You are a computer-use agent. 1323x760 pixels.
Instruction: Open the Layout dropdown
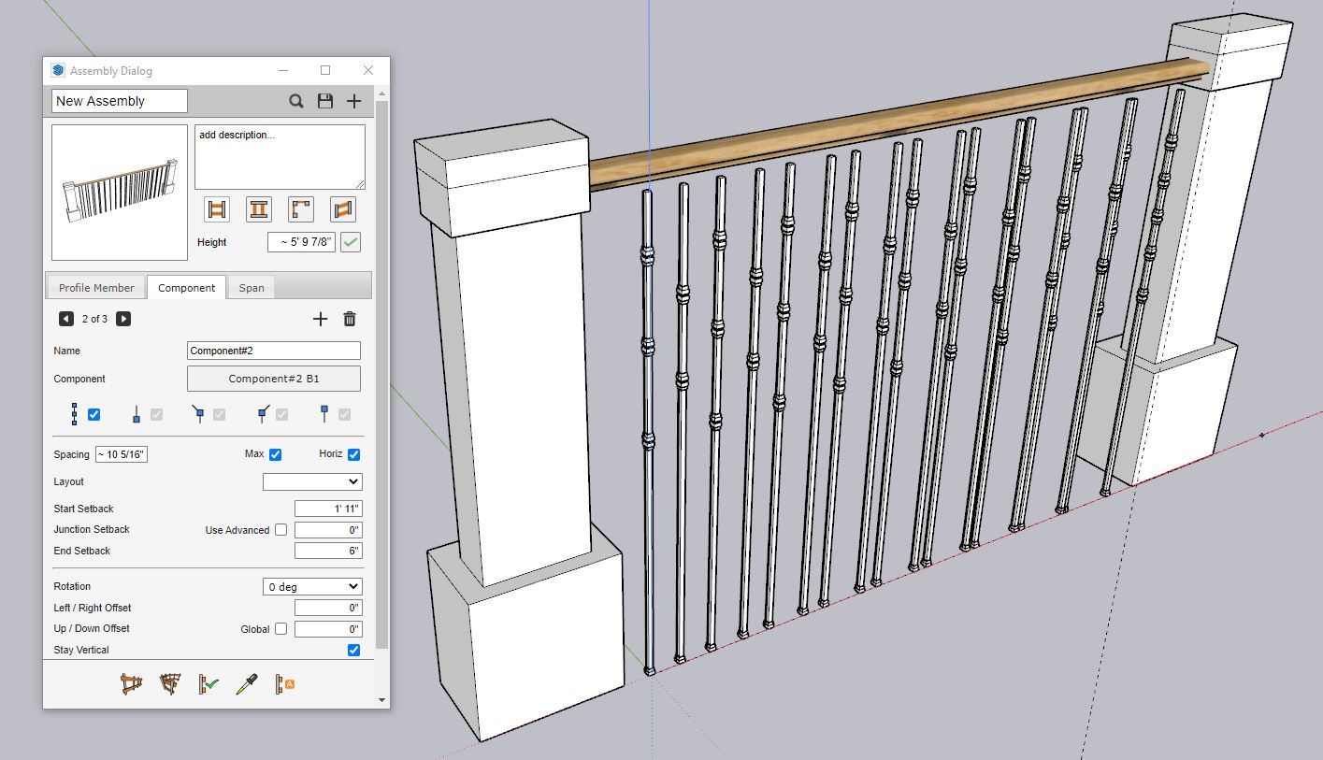[312, 481]
